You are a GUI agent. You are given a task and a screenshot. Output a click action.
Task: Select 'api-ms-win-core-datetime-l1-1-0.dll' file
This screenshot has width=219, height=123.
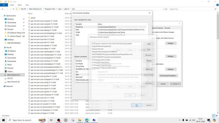(x=44, y=27)
